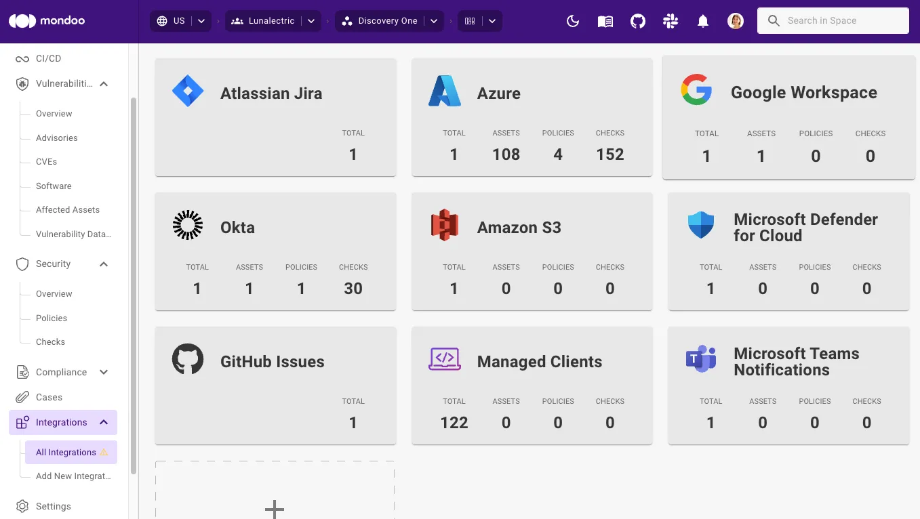This screenshot has width=920, height=519.
Task: Open CVEs in the sidebar
Action: [x=47, y=162]
